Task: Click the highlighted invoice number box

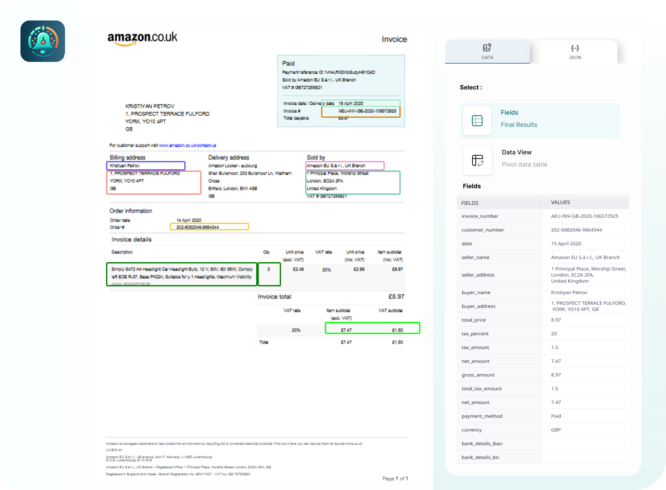Action: (361, 112)
